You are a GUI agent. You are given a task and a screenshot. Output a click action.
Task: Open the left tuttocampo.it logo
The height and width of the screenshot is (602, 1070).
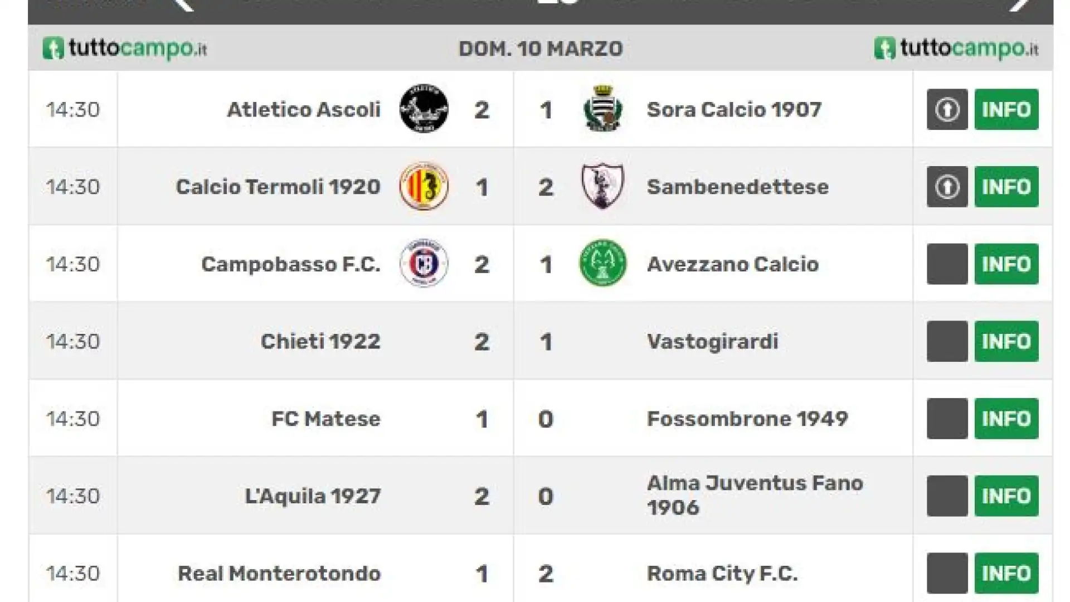coord(125,48)
